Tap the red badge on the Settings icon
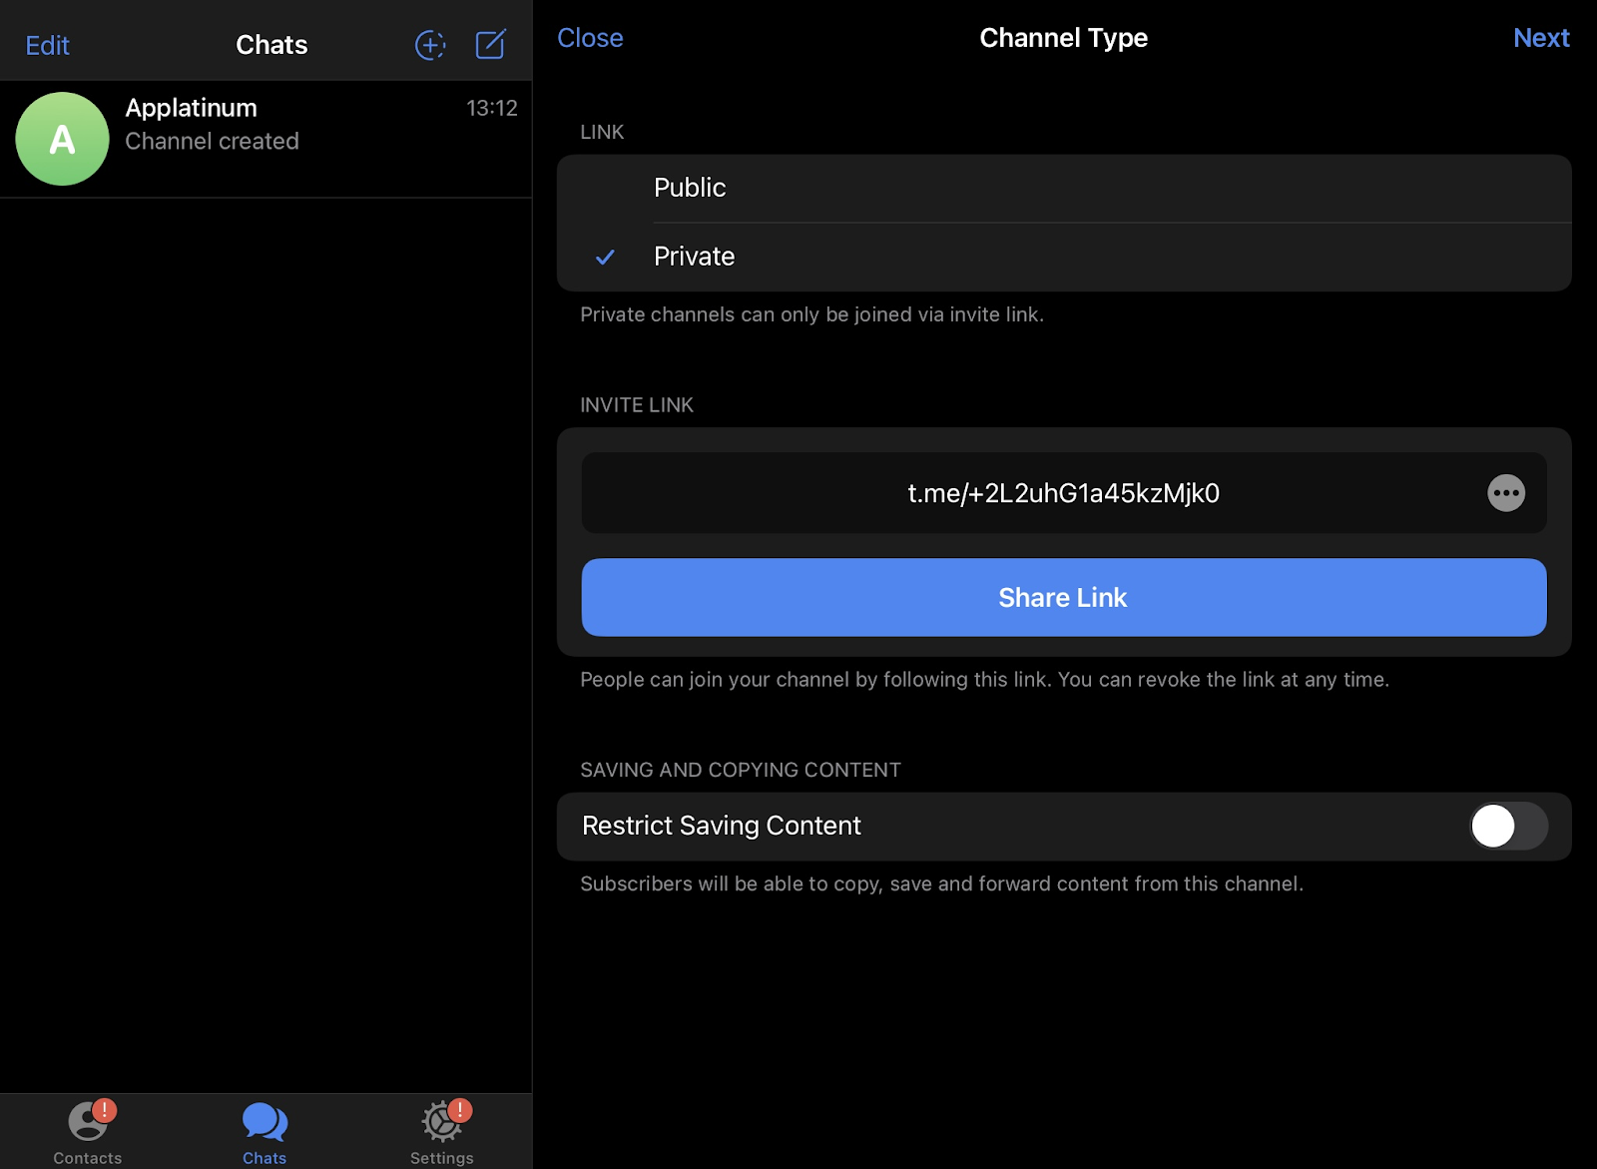The width and height of the screenshot is (1597, 1169). point(460,1108)
